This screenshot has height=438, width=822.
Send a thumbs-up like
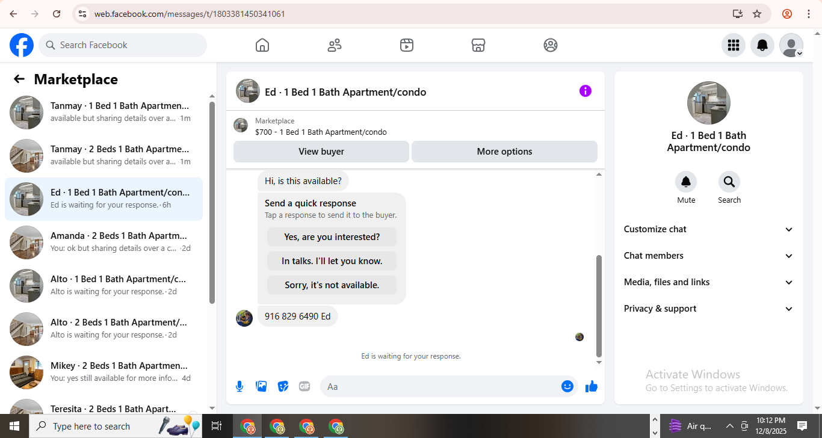click(x=592, y=386)
